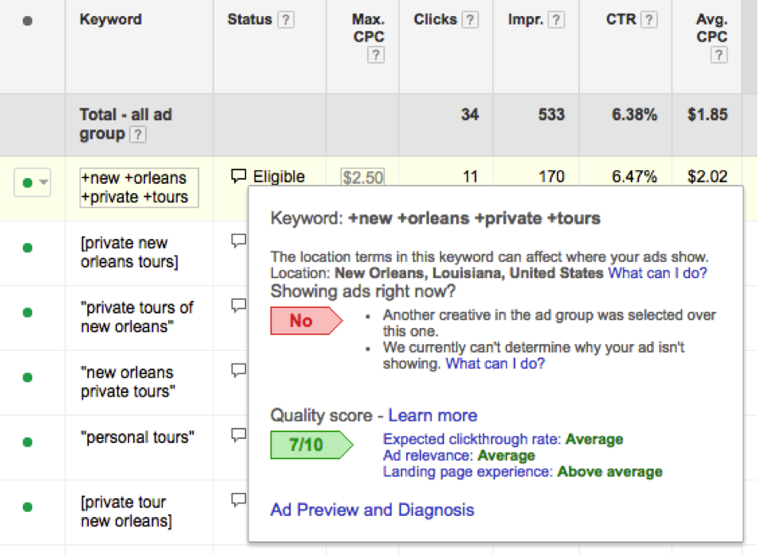
Task: Open help for the Impr. column
Action: pos(557,19)
